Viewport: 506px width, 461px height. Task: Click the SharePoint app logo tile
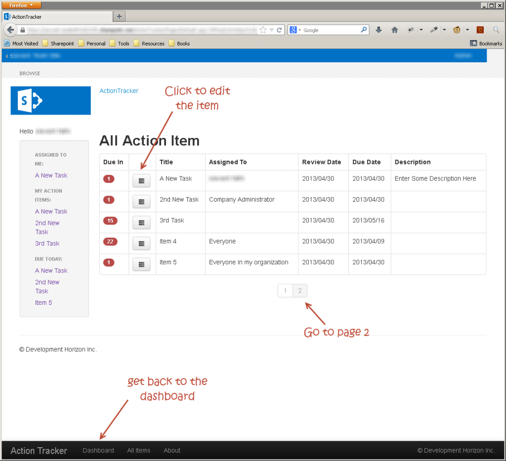[50, 100]
